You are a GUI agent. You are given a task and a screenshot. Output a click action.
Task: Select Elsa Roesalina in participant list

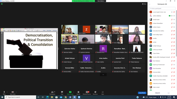pos(162,68)
